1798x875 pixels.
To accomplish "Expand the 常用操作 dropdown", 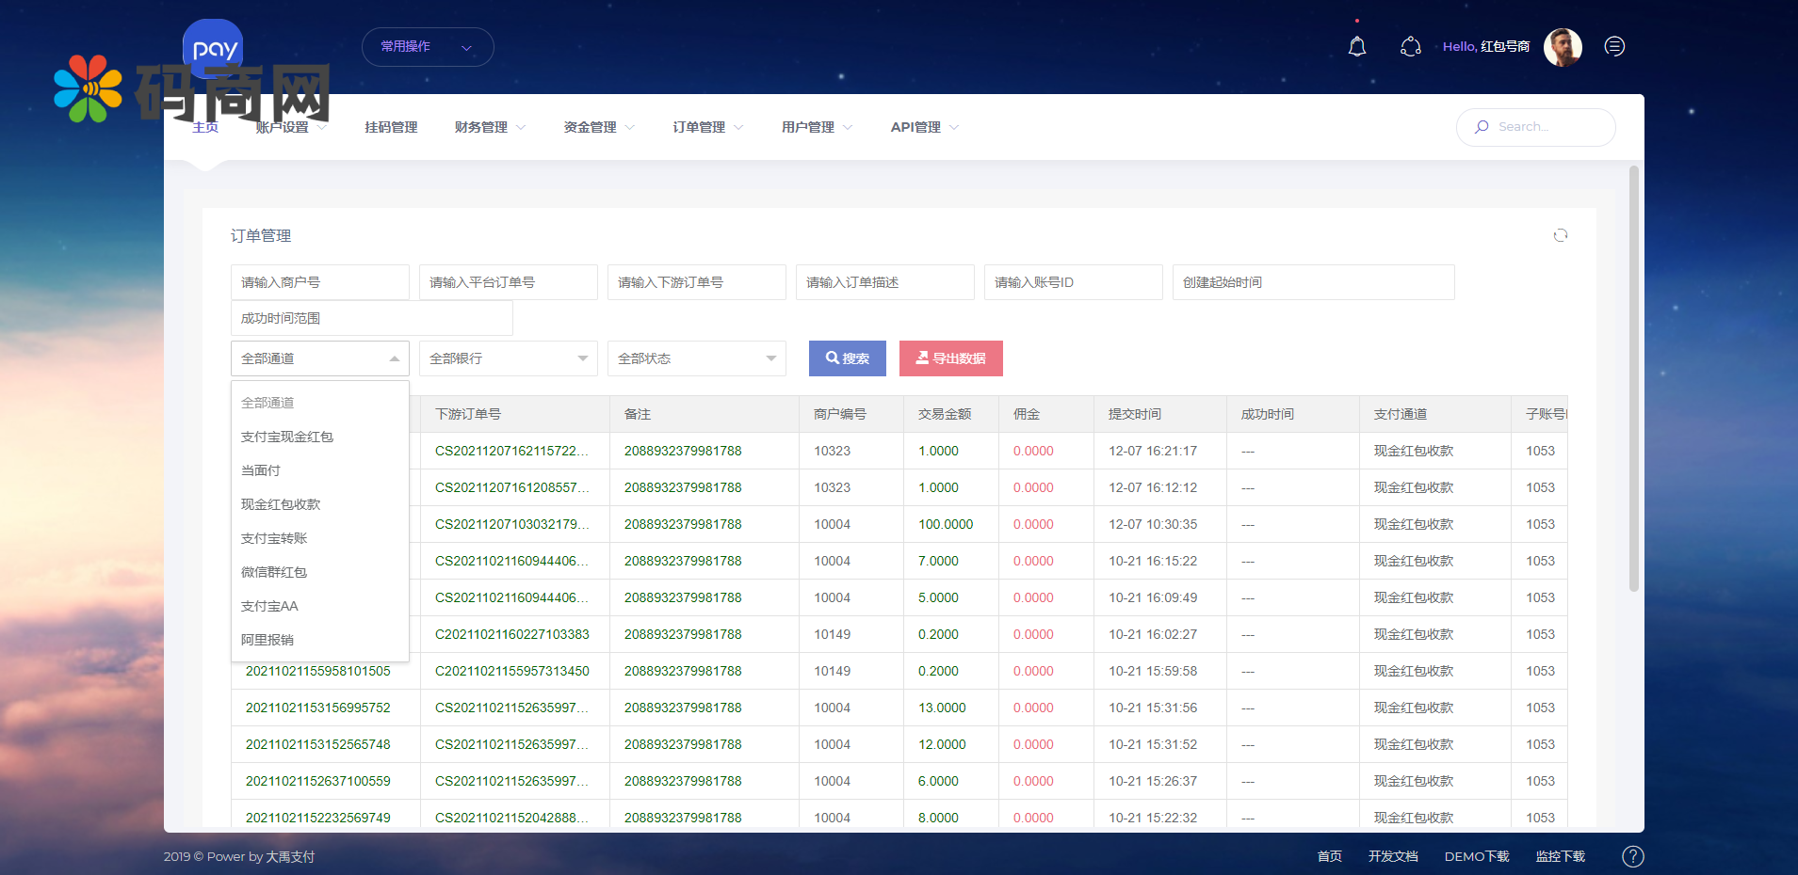I will pos(427,47).
